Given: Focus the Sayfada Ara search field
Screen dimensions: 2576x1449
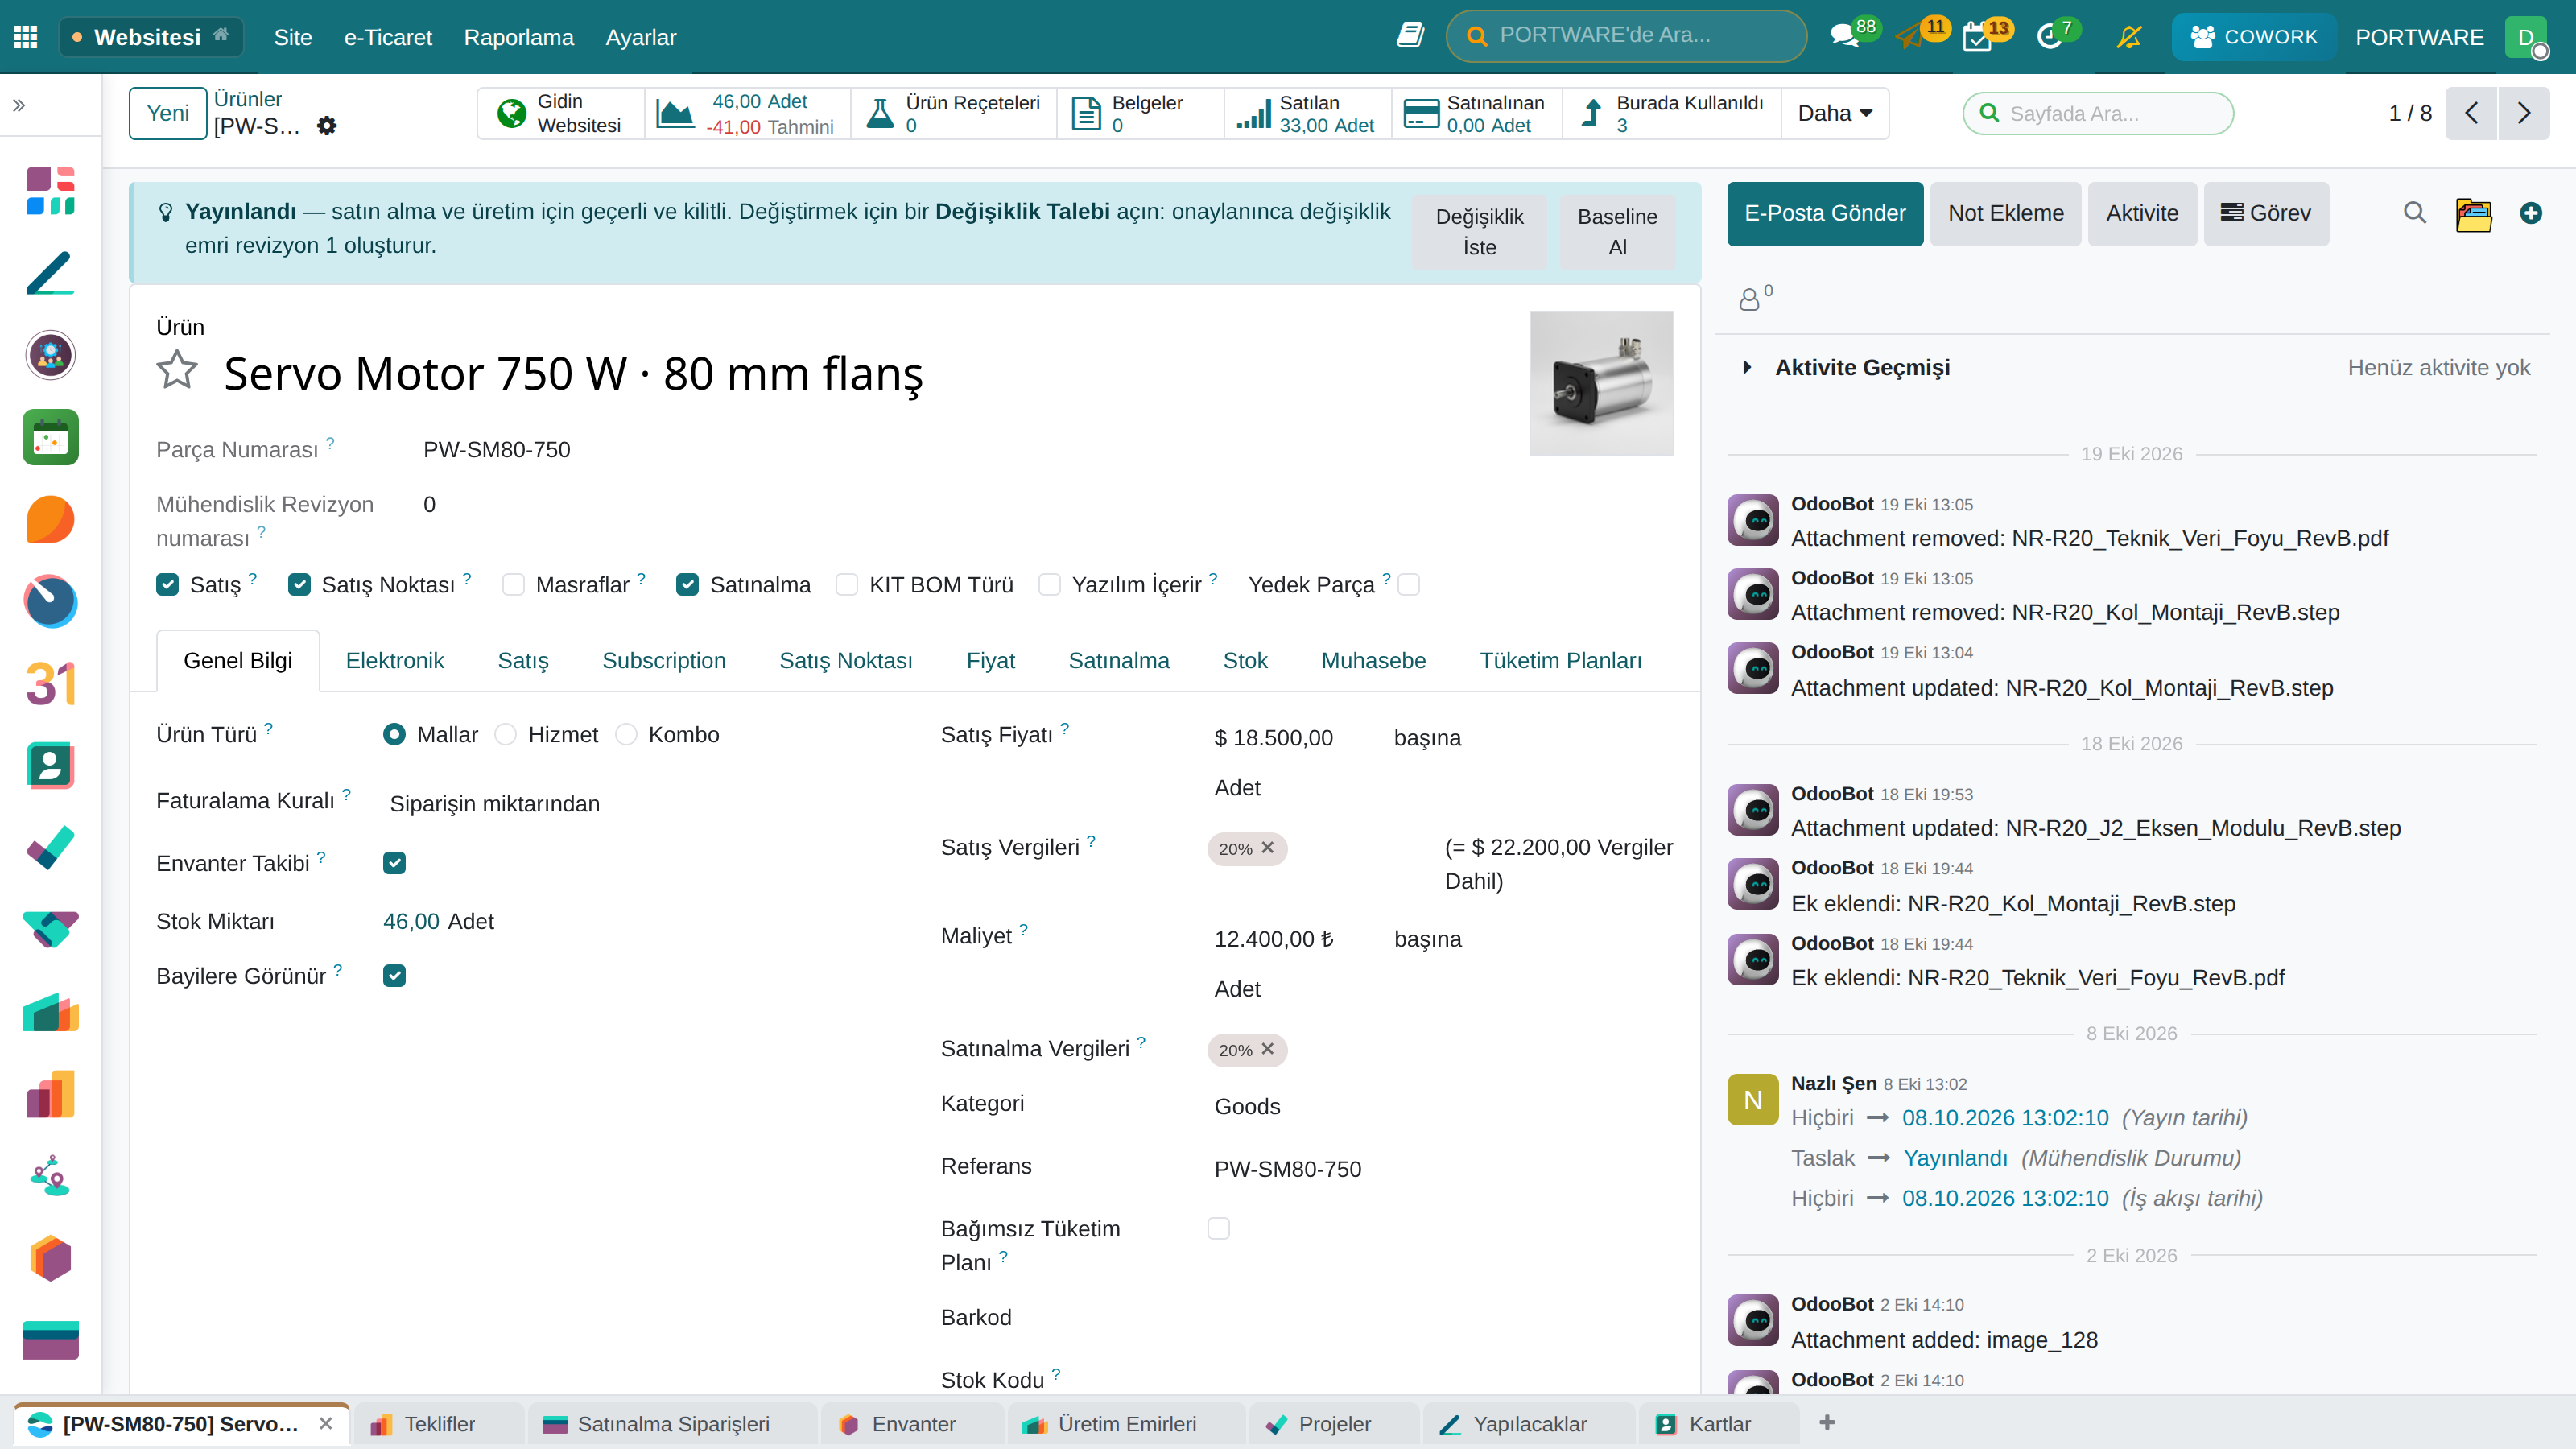Looking at the screenshot, I should [2098, 113].
